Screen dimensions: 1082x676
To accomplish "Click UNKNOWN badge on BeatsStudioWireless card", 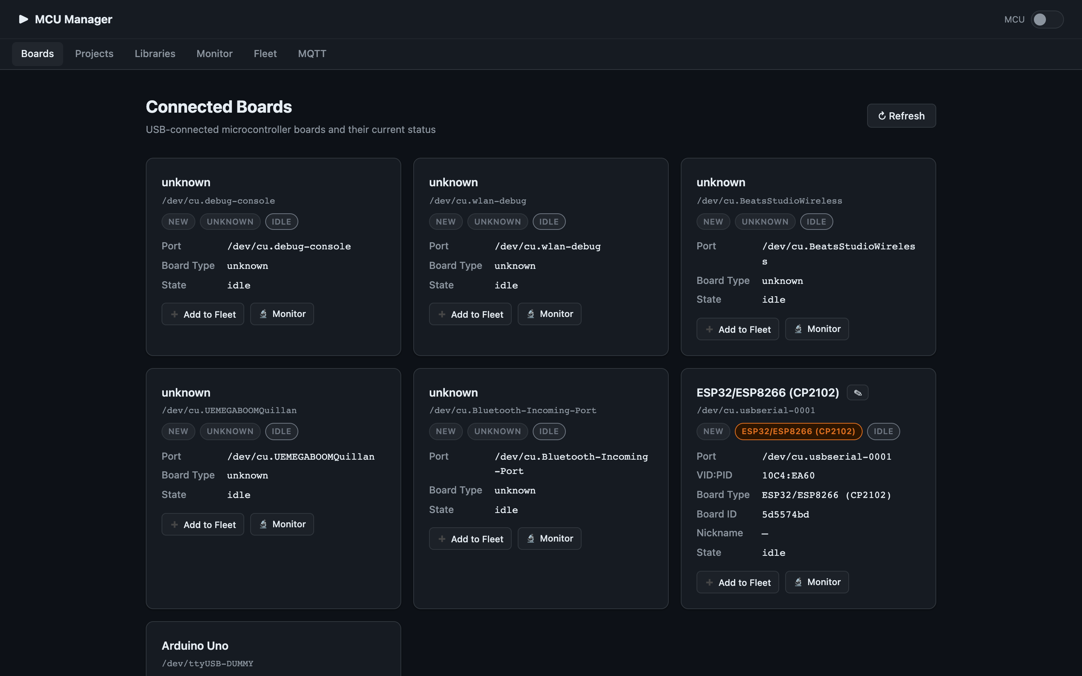I will [x=765, y=222].
